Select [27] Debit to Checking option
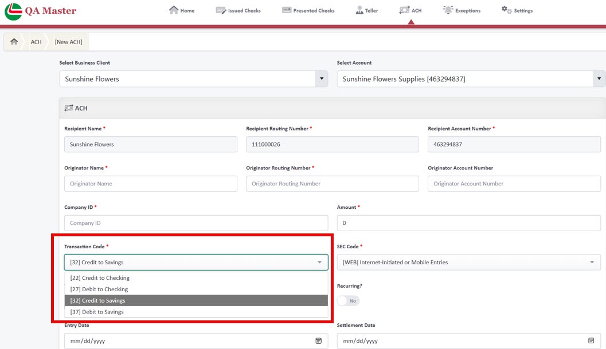The image size is (606, 349). pos(196,289)
